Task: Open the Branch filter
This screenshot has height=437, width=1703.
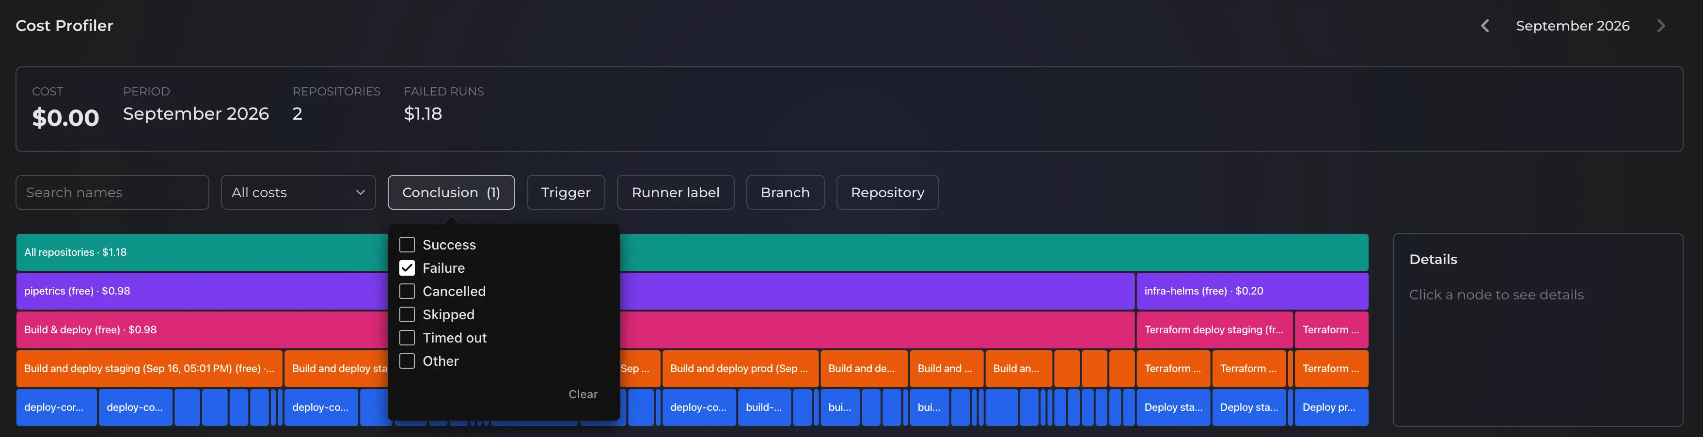Action: coord(785,192)
